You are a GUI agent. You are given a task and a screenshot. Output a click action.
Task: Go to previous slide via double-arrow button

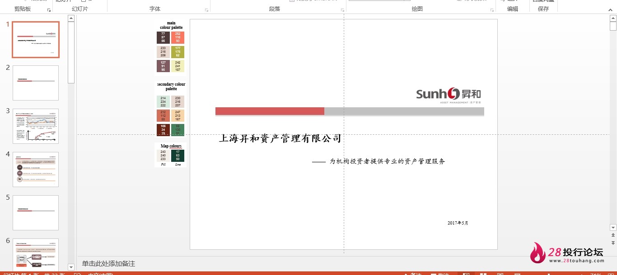click(613, 235)
